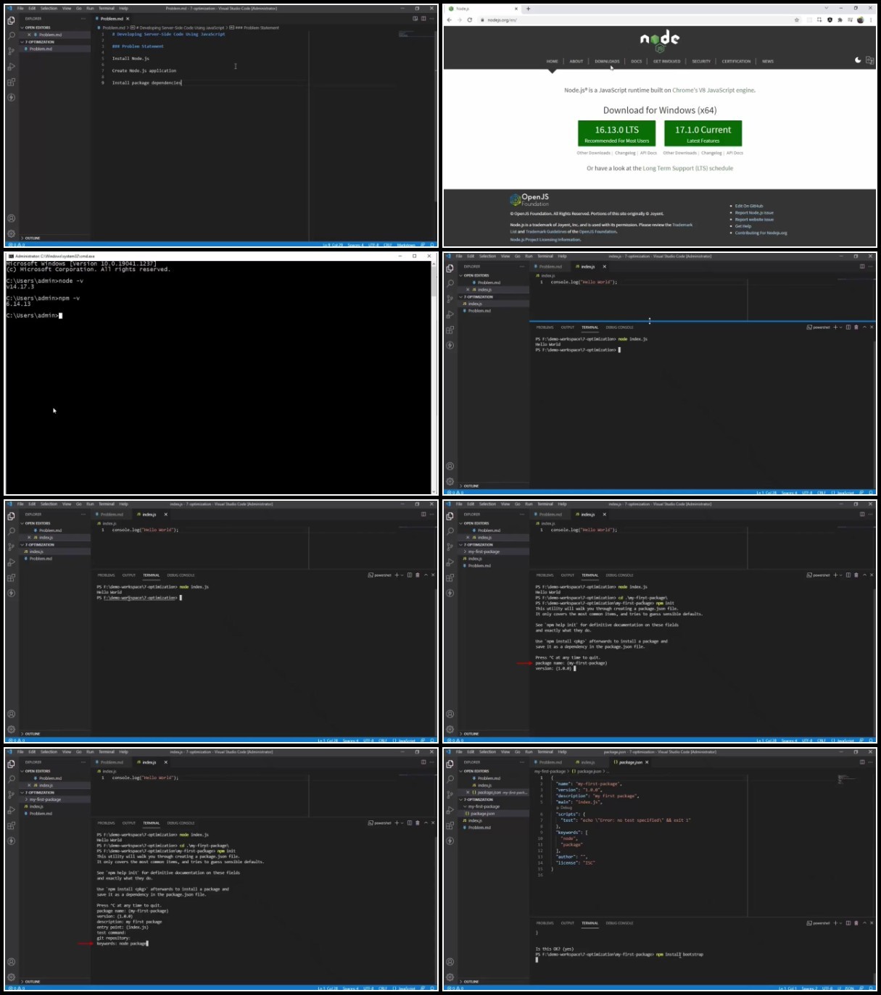Go back in the Node.js browser window
This screenshot has height=995, width=881.
click(450, 20)
